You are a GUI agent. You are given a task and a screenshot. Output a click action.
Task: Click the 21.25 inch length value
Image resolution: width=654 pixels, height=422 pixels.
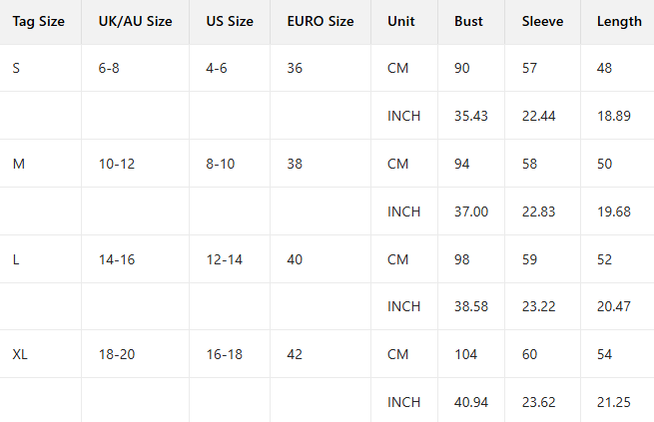coord(613,402)
